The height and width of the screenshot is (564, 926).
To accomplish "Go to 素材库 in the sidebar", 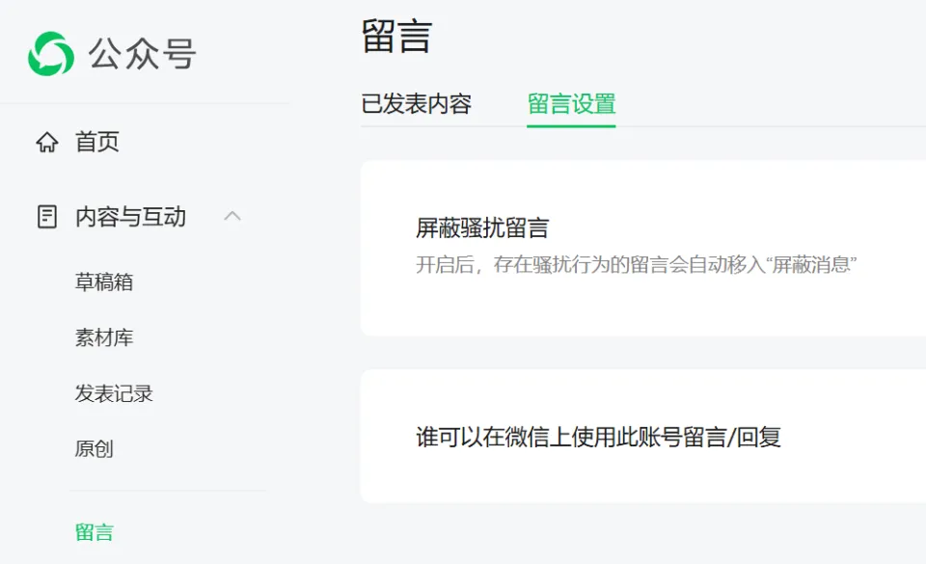I will point(104,337).
